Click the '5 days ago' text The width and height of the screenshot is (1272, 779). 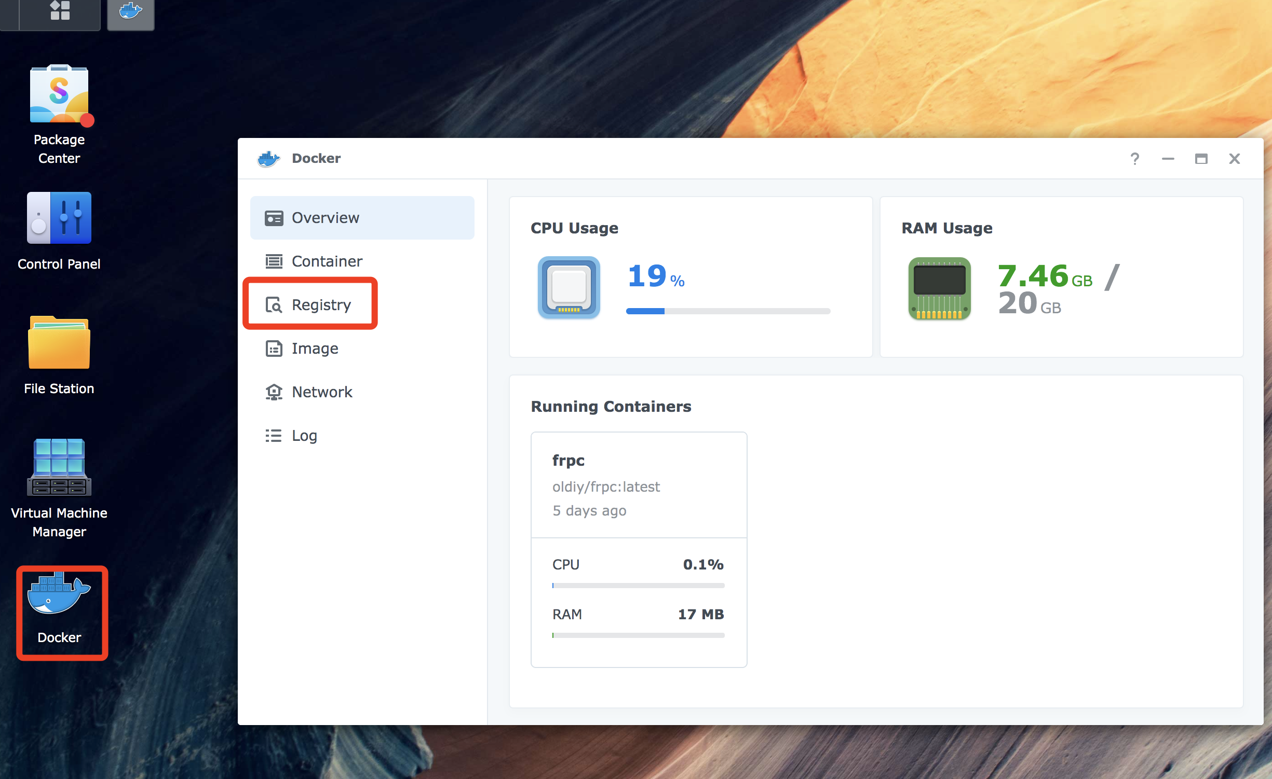(589, 511)
